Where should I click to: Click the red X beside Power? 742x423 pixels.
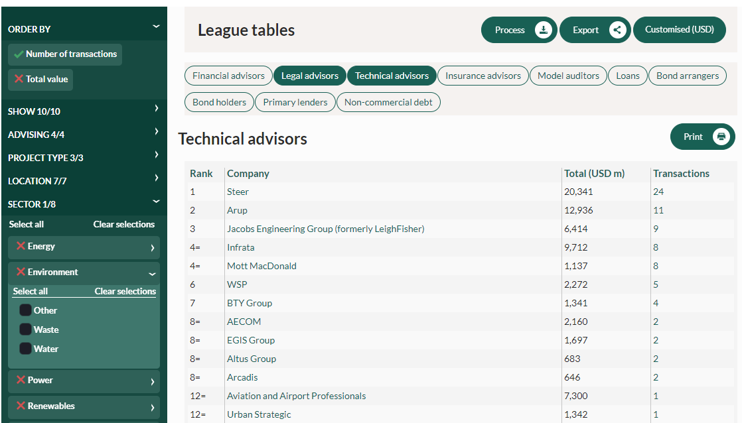click(21, 379)
